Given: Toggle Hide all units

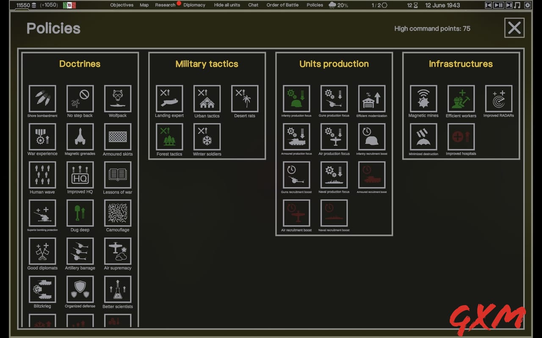Looking at the screenshot, I should pyautogui.click(x=227, y=5).
